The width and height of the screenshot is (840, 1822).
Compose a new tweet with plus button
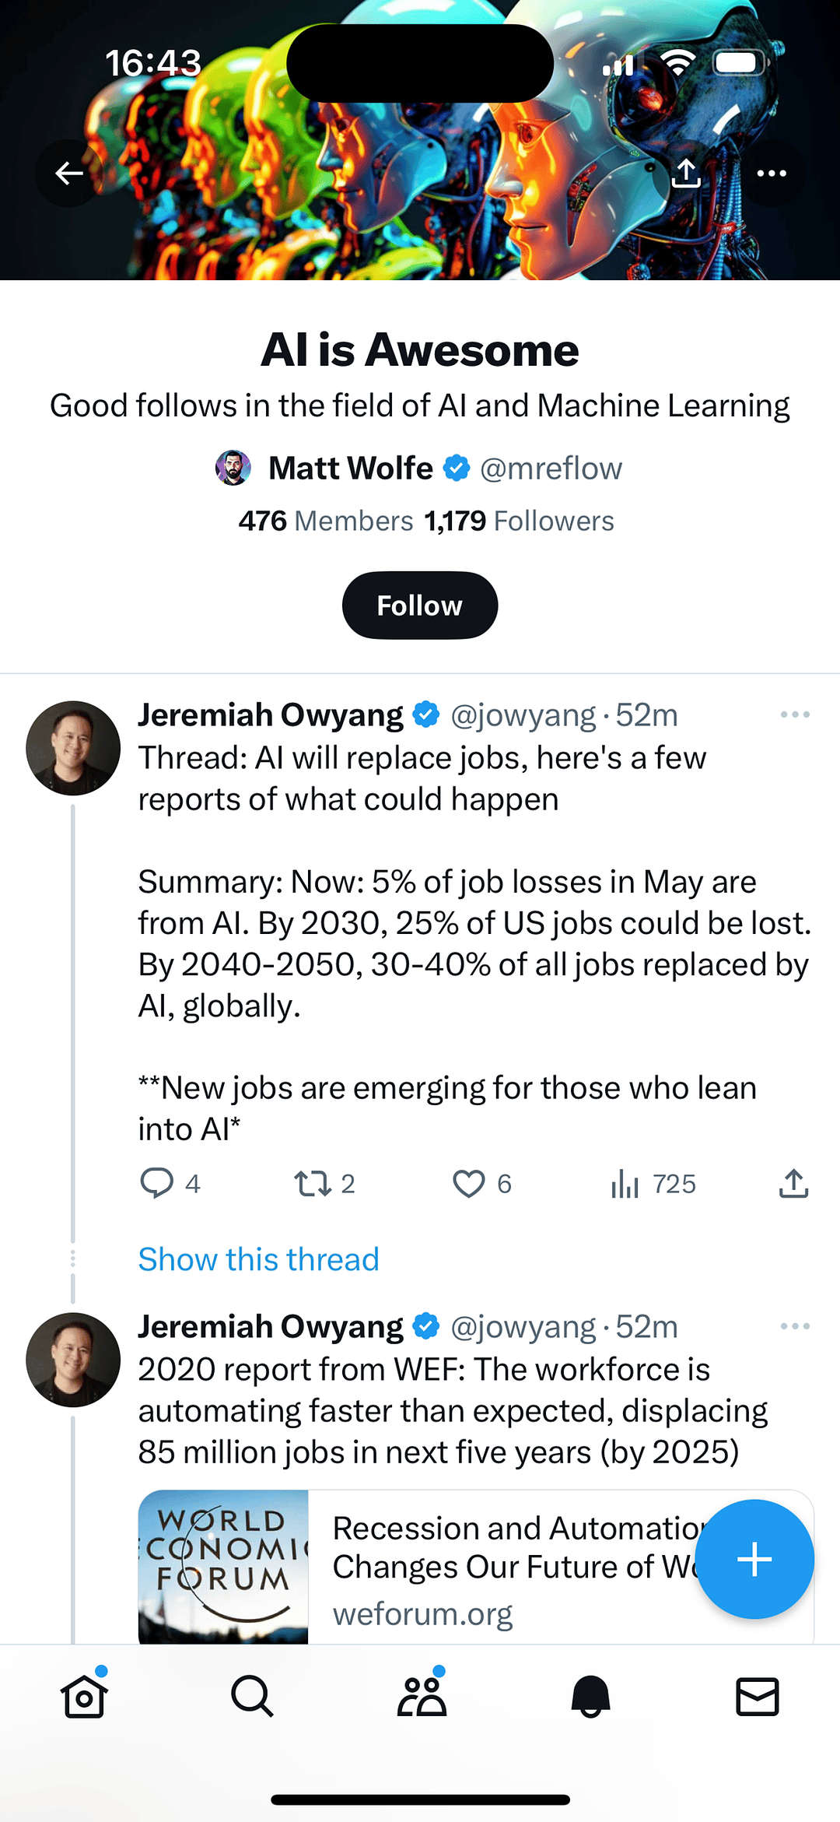tap(754, 1559)
